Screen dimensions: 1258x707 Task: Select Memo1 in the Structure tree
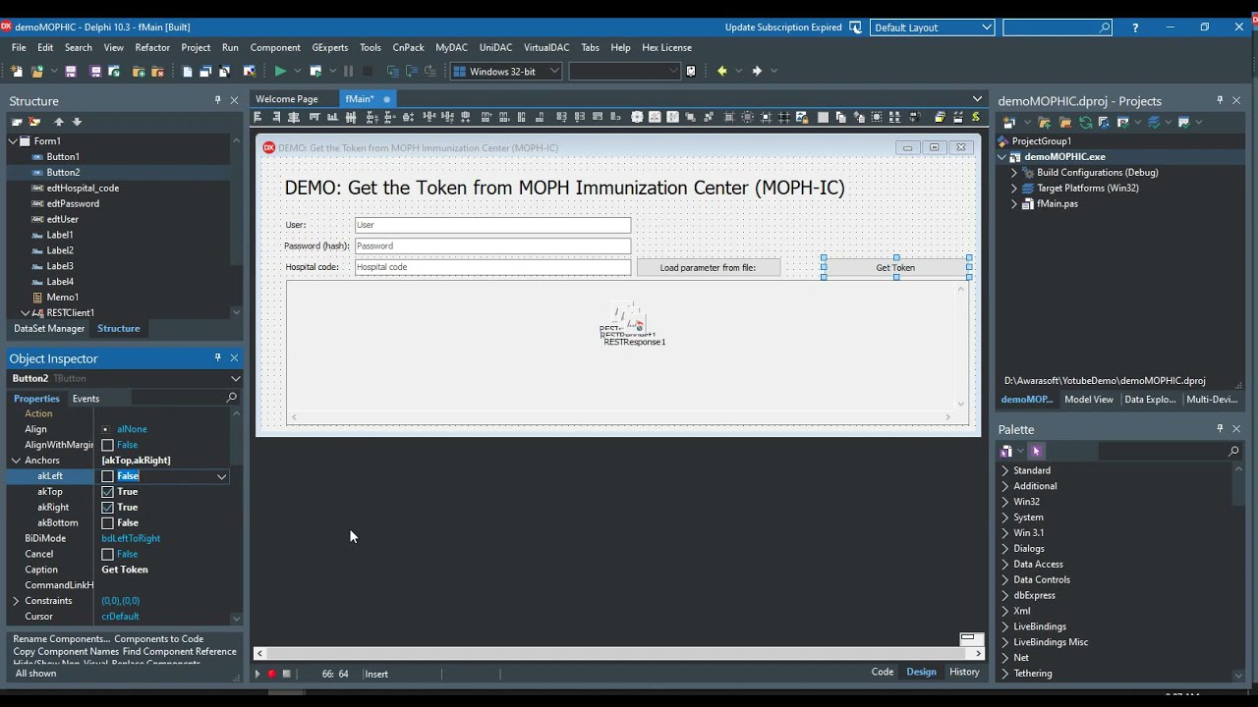62,298
